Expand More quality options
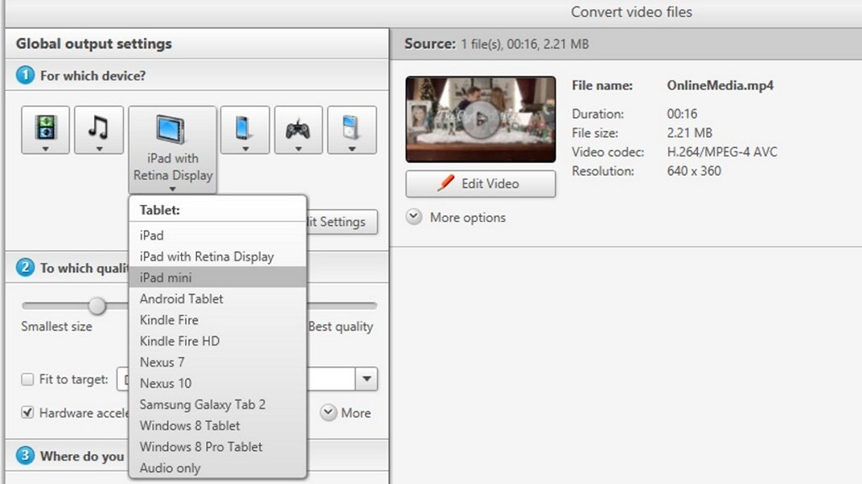Screen dimensions: 862x484 click(346, 413)
